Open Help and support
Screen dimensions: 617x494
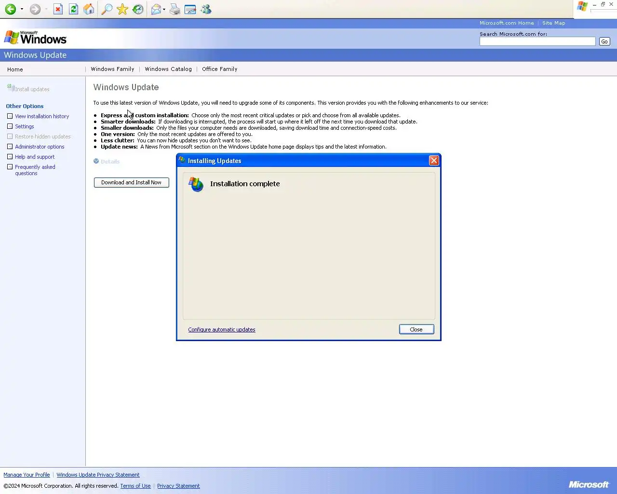(35, 157)
